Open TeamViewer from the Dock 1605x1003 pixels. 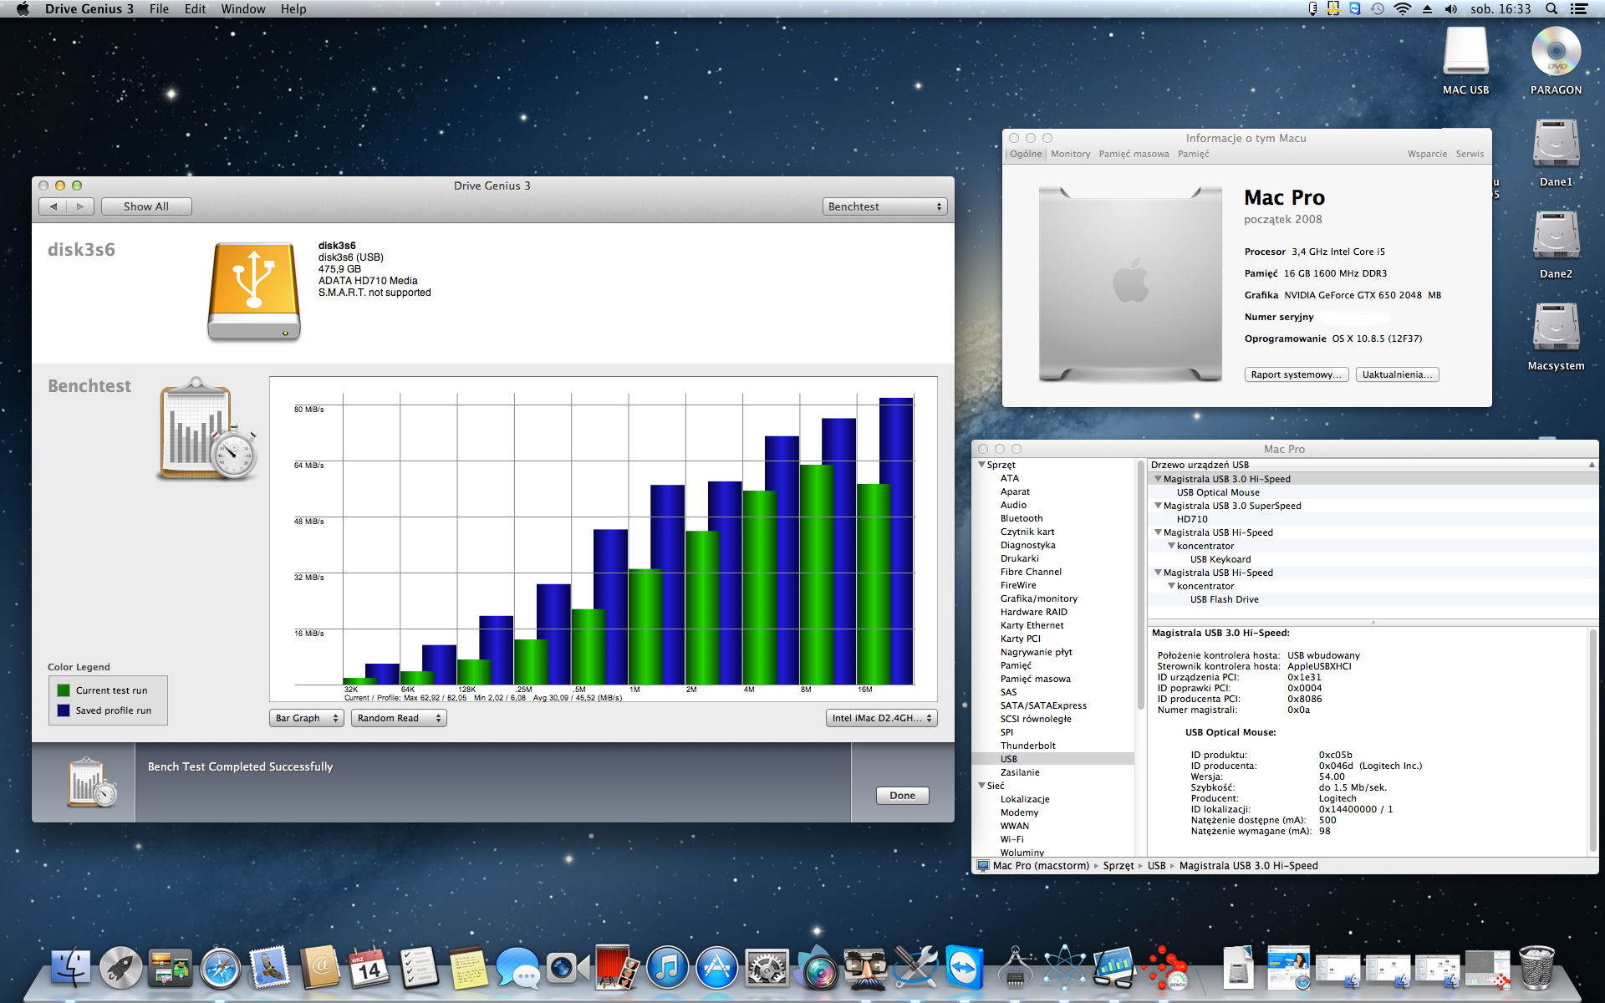tap(965, 968)
